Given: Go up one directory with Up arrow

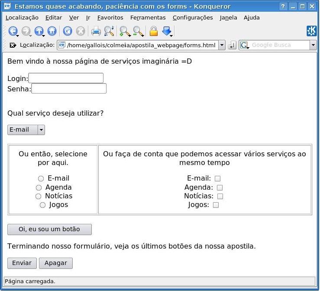Looking at the screenshot, I should coord(39,31).
